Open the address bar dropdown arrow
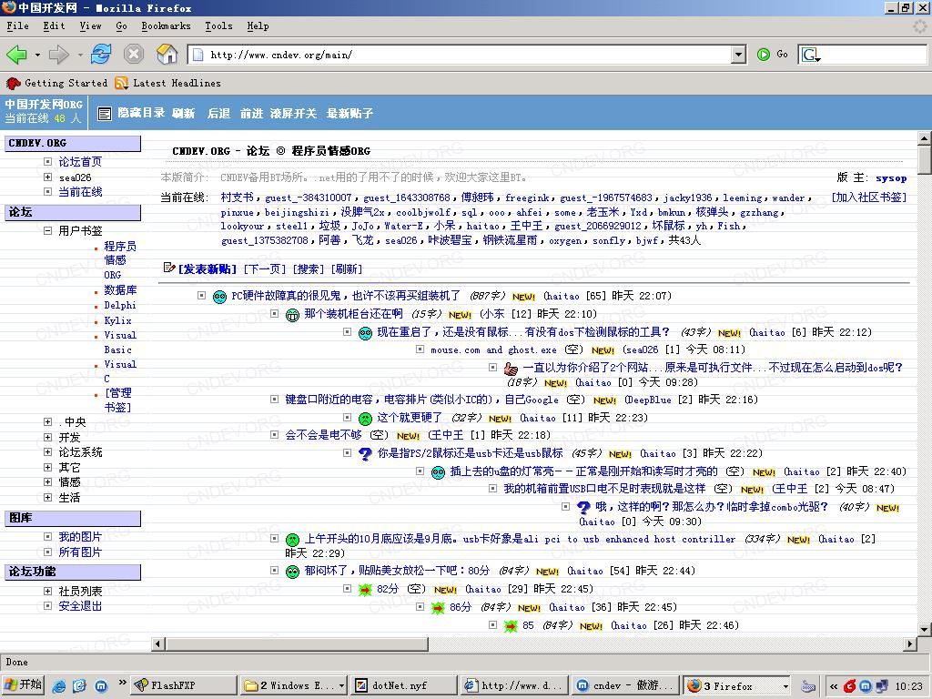The height and width of the screenshot is (699, 932). click(738, 55)
